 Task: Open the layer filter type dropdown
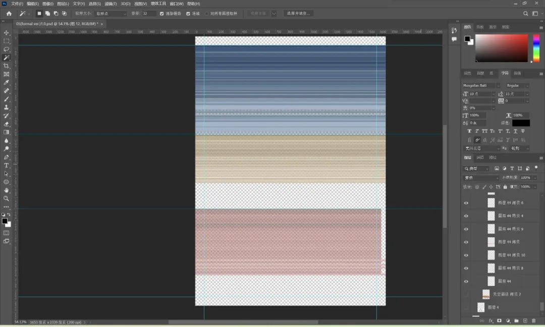476,169
